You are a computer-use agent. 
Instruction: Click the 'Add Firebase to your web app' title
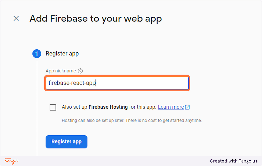[x=96, y=19]
